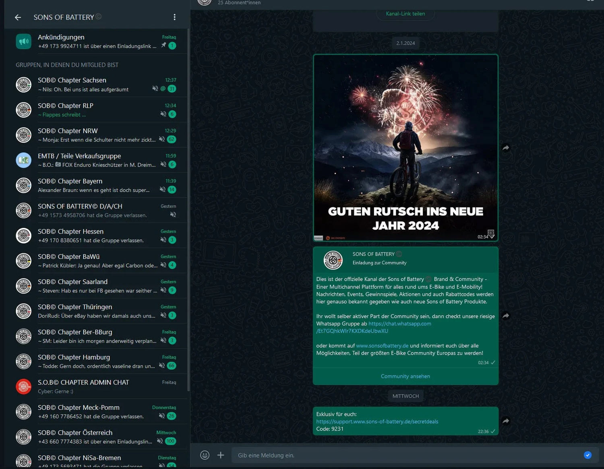Screen dimensions: 604x469
Task: Click the Kanal-Link teilen button
Action: click(x=405, y=14)
